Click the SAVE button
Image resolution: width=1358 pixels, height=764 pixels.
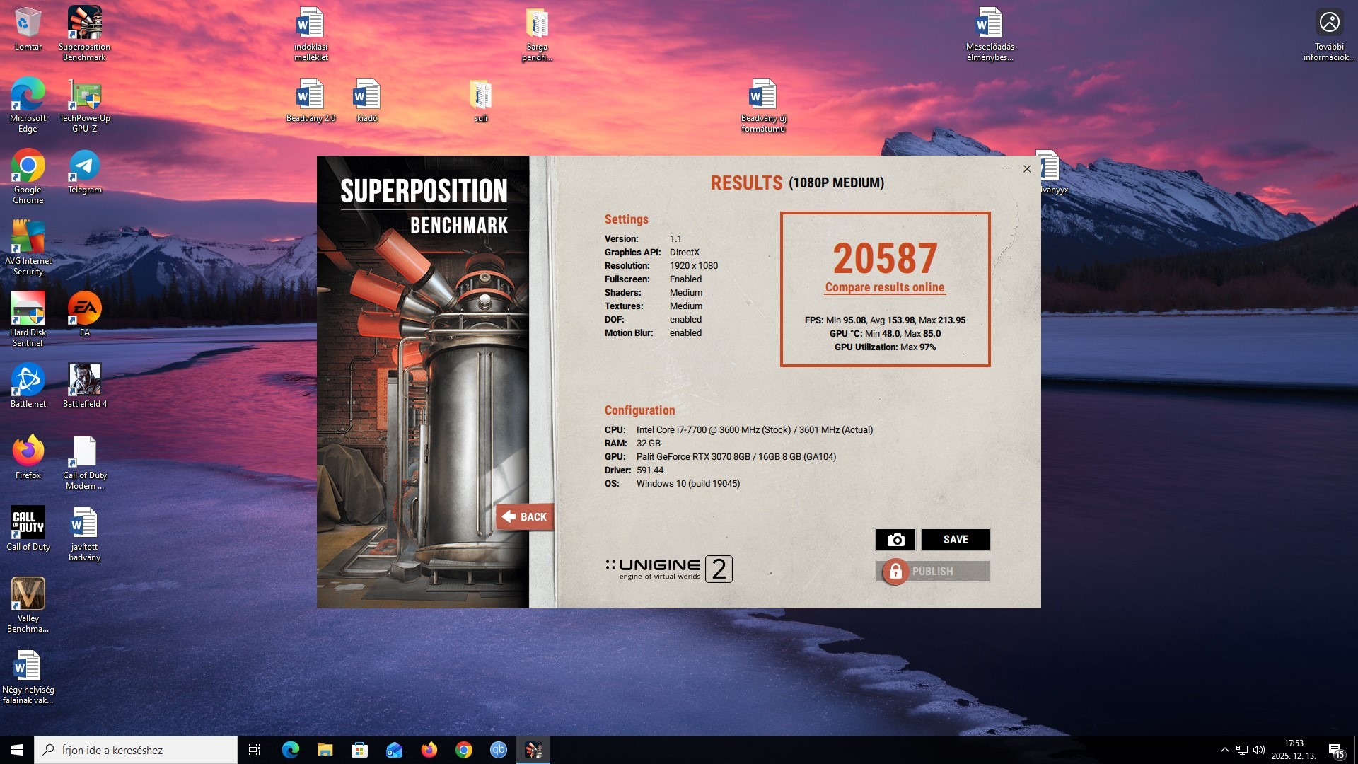tap(955, 540)
